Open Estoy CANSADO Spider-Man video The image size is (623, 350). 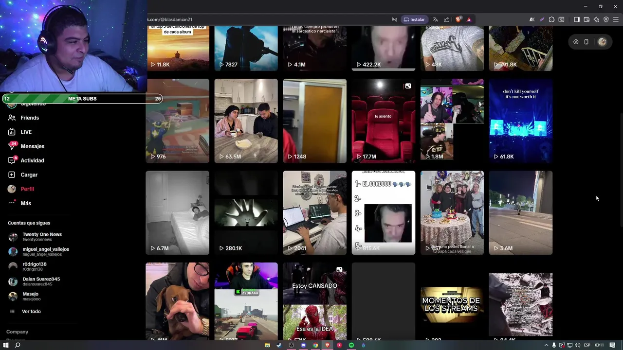(315, 301)
